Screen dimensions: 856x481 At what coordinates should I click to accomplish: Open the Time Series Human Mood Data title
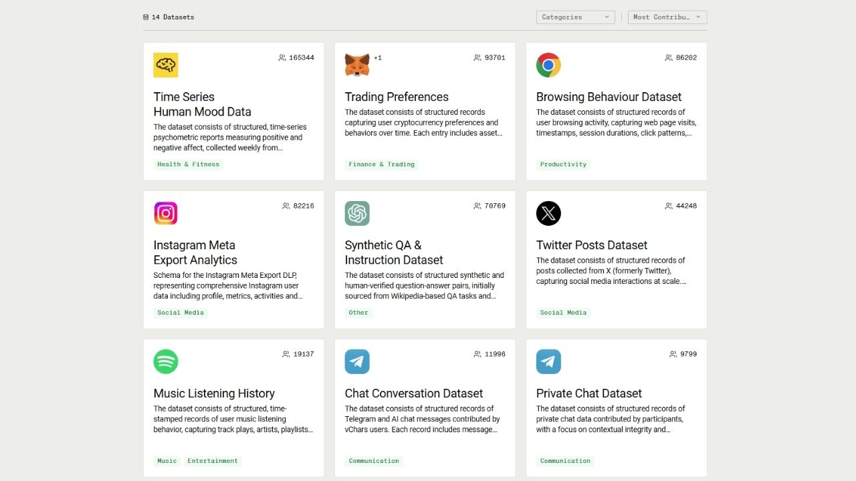click(202, 104)
